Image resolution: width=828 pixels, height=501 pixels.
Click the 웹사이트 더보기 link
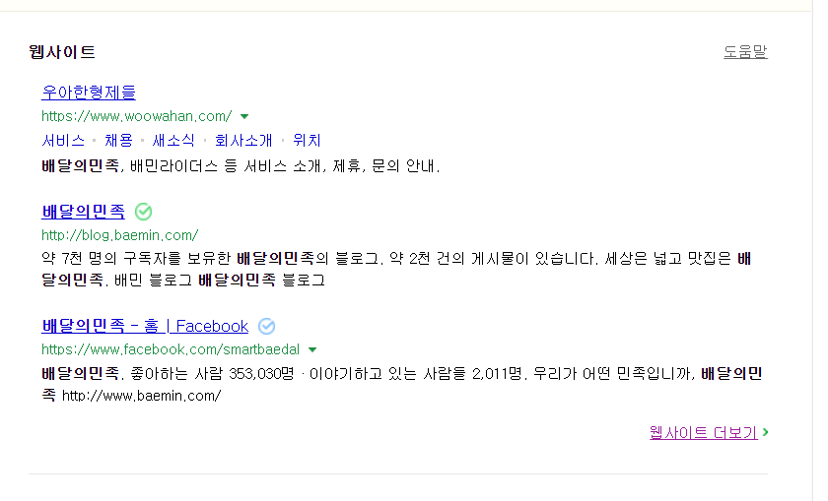click(x=704, y=432)
